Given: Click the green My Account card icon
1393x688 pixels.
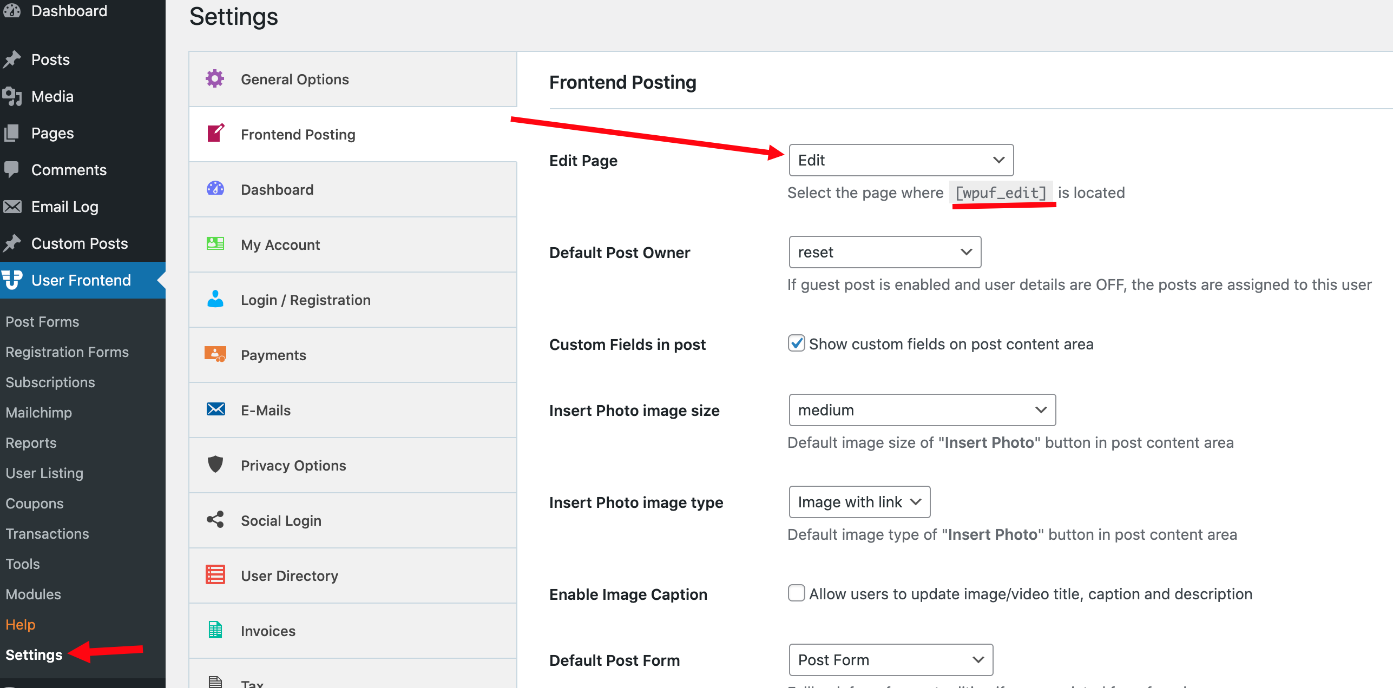Looking at the screenshot, I should click(215, 243).
